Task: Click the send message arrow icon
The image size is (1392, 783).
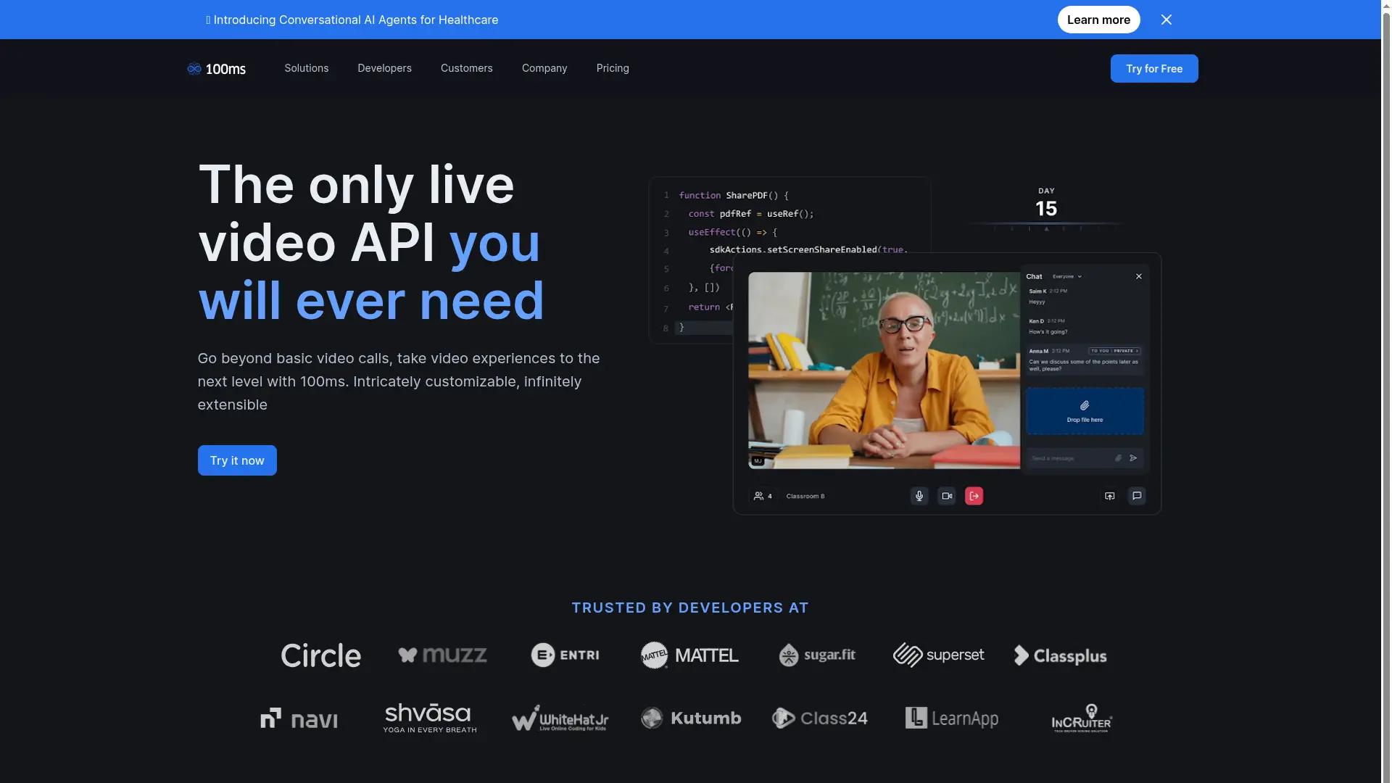Action: 1133,457
